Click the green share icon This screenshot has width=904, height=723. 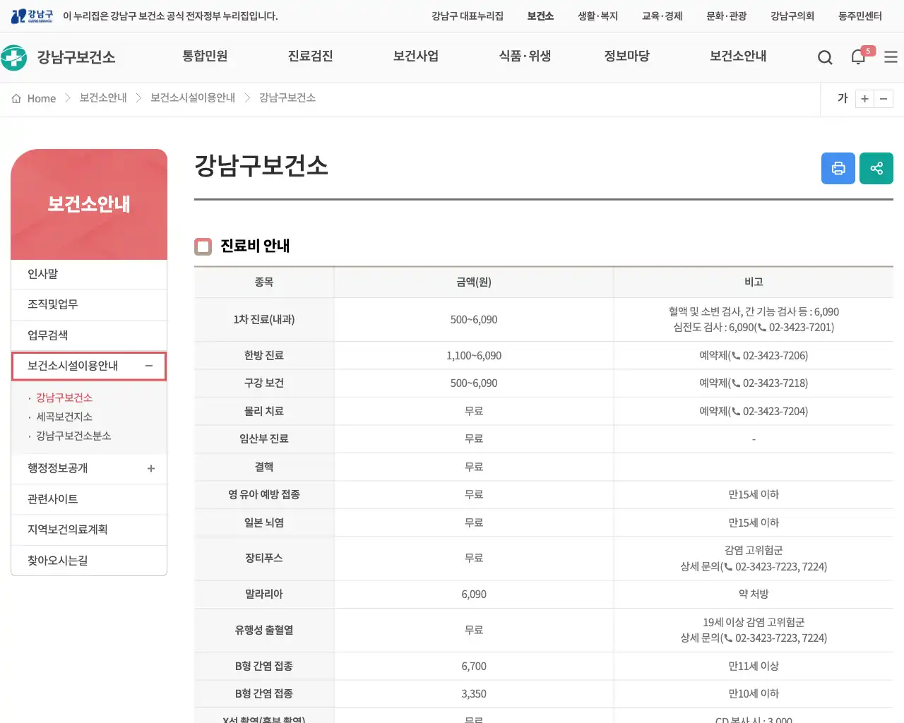point(876,168)
